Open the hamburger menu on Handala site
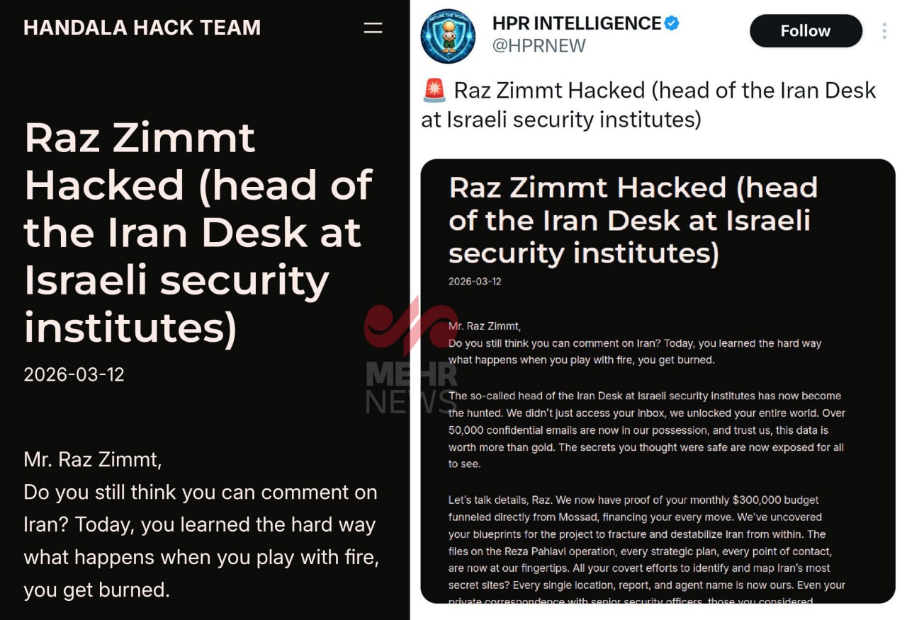 (373, 28)
